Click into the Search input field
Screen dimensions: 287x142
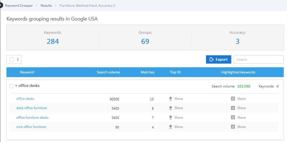click(x=258, y=59)
